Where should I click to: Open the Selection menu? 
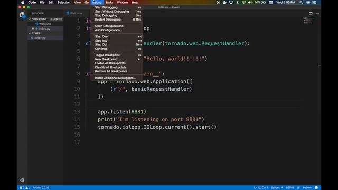(63, 2)
